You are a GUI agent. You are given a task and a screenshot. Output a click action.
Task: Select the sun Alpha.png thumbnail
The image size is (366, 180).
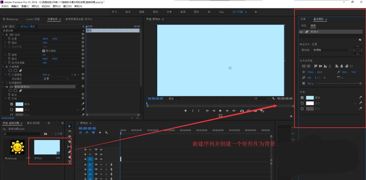click(17, 147)
